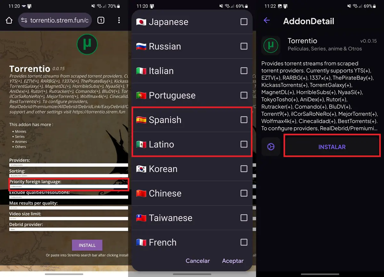Tap the browser home icon

(x=9, y=20)
